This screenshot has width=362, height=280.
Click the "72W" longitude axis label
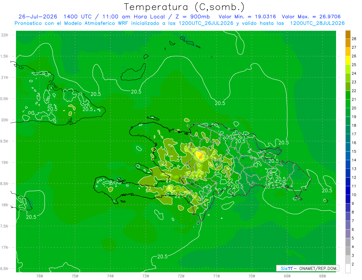181,276
